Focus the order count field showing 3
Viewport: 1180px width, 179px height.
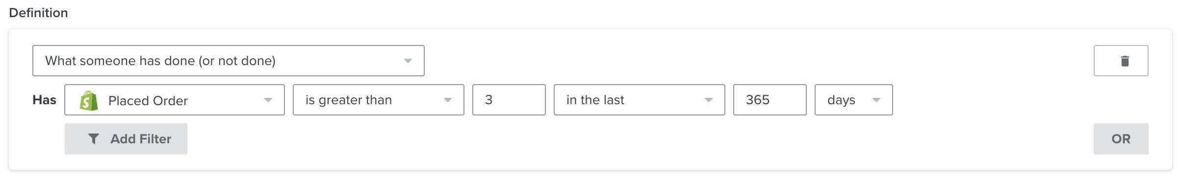click(x=509, y=100)
